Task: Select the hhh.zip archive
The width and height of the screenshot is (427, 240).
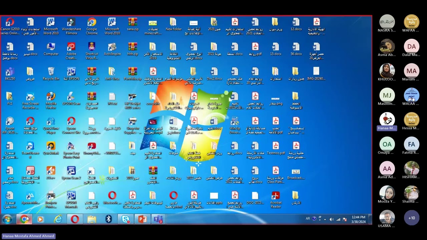Action: pyautogui.click(x=132, y=49)
